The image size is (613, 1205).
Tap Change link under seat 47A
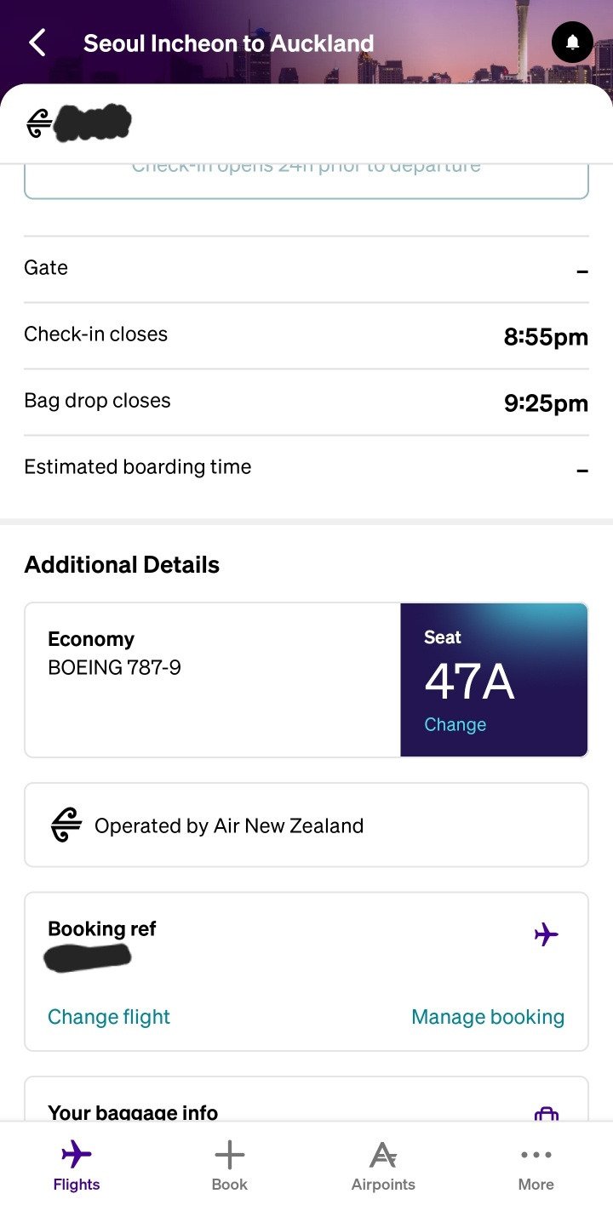coord(455,725)
